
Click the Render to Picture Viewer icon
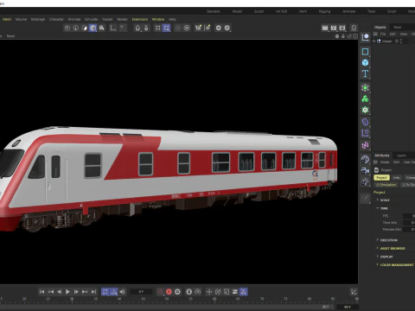click(x=334, y=28)
